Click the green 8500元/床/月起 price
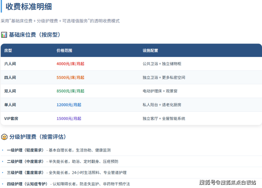Viewport: 262px width, 188px height. click(70, 91)
